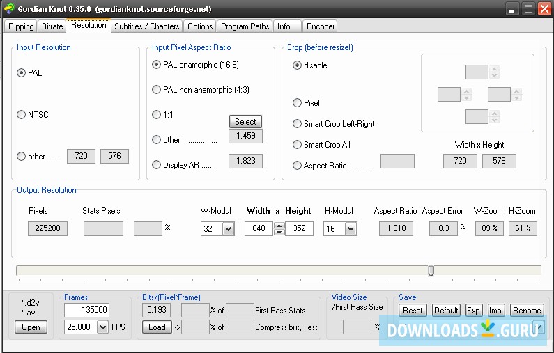Click the Imp. button
Screen dimensions: 554x353
[x=496, y=311]
